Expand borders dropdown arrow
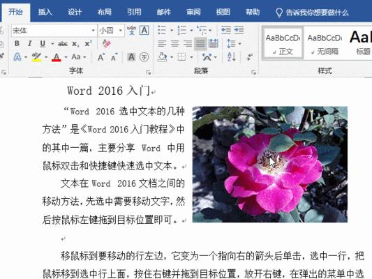Viewport: 372px width, 279px height. tap(191, 57)
